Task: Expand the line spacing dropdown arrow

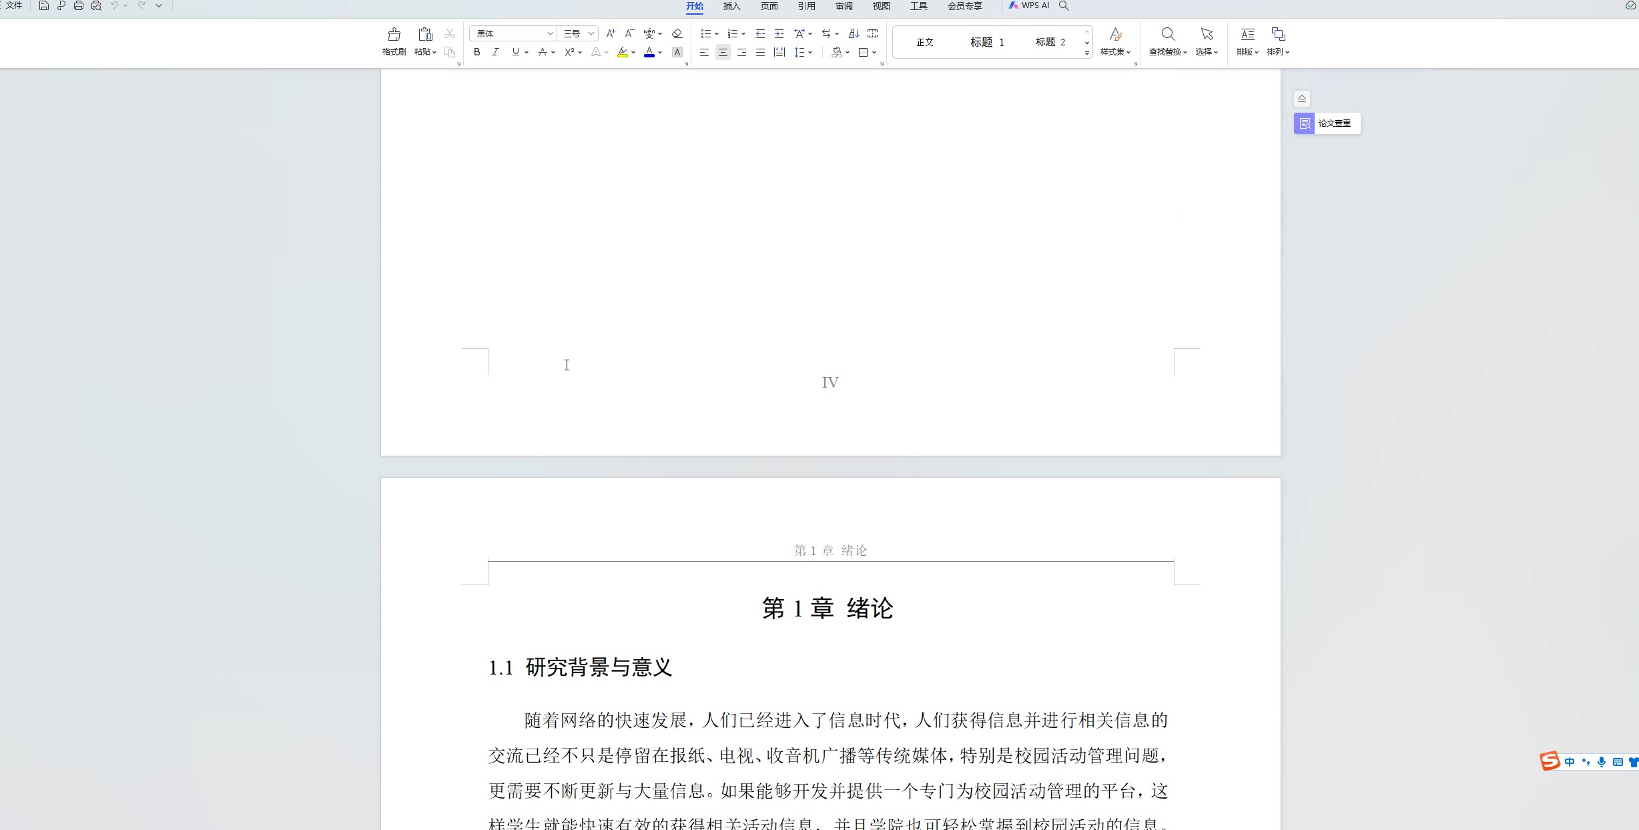Action: 810,53
